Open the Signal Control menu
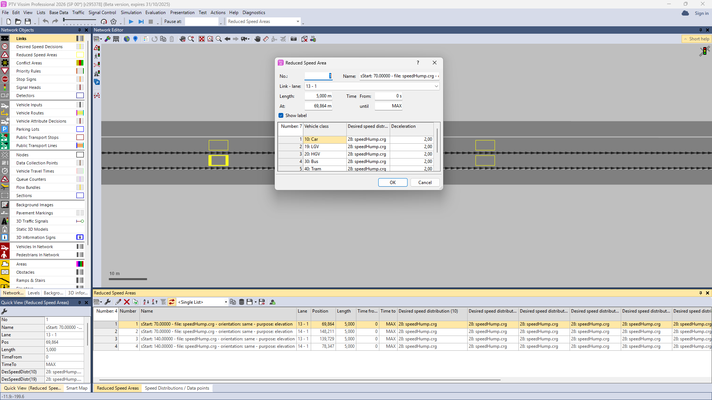Screen dimensions: 712x400 pos(102,13)
